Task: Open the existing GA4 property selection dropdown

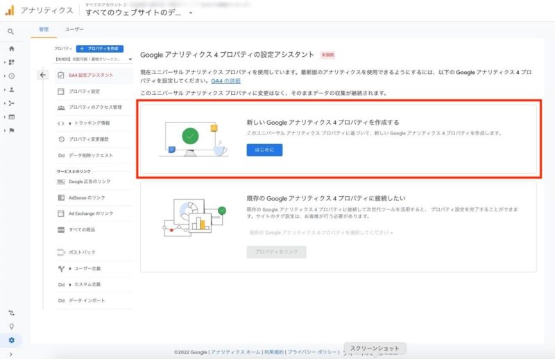Action: (x=321, y=232)
